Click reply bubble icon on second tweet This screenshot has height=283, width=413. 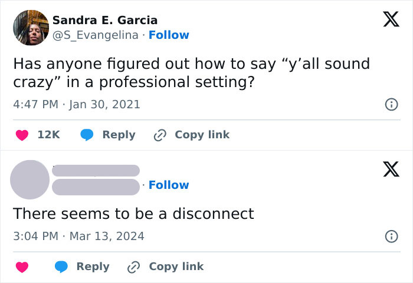(x=62, y=267)
